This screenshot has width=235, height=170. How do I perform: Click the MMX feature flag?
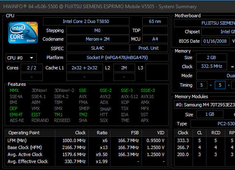pos(14,90)
